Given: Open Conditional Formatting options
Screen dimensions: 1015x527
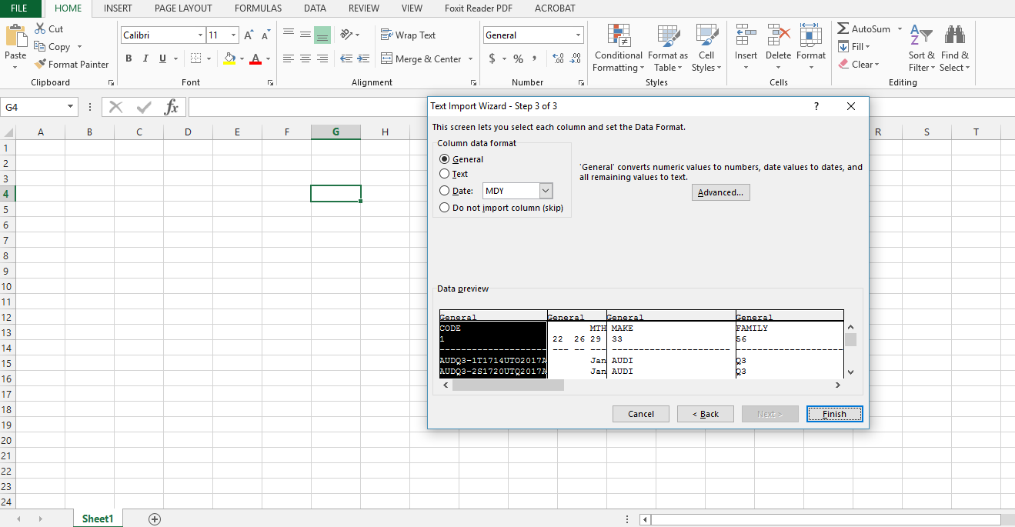Looking at the screenshot, I should [617, 48].
